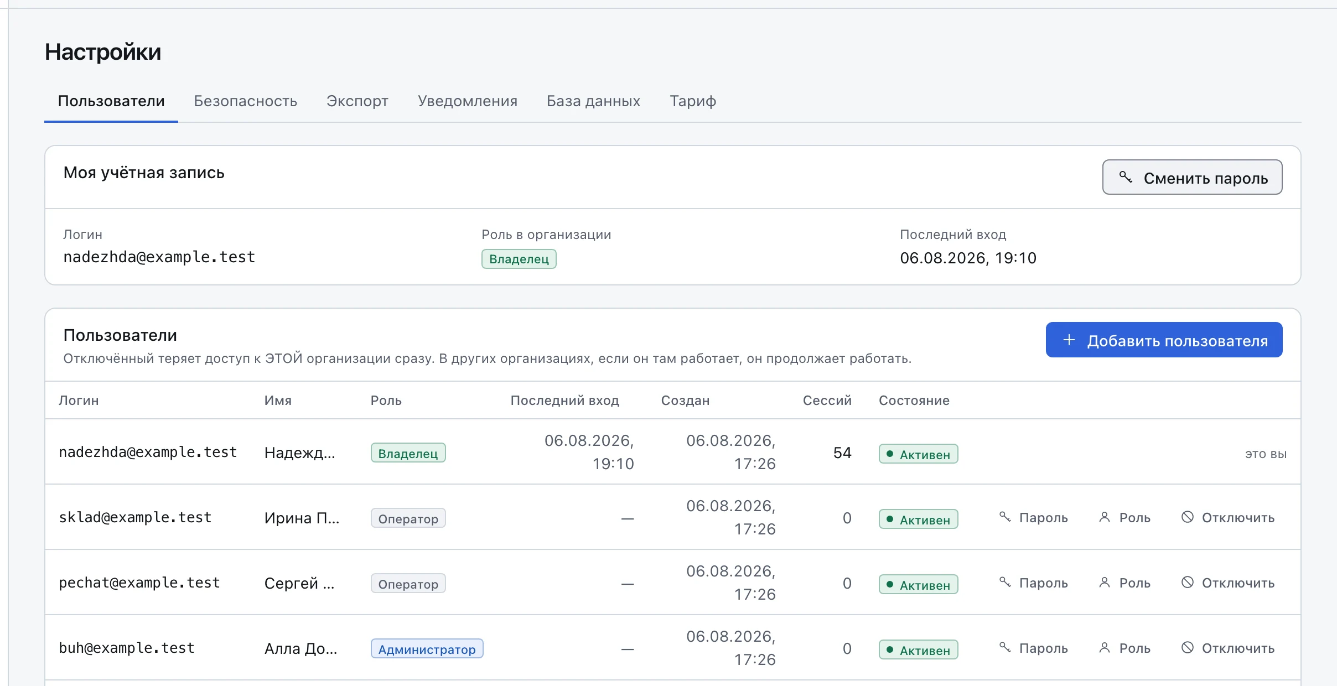Click key icon for pechat@example.test row
1337x686 pixels.
coord(1005,582)
